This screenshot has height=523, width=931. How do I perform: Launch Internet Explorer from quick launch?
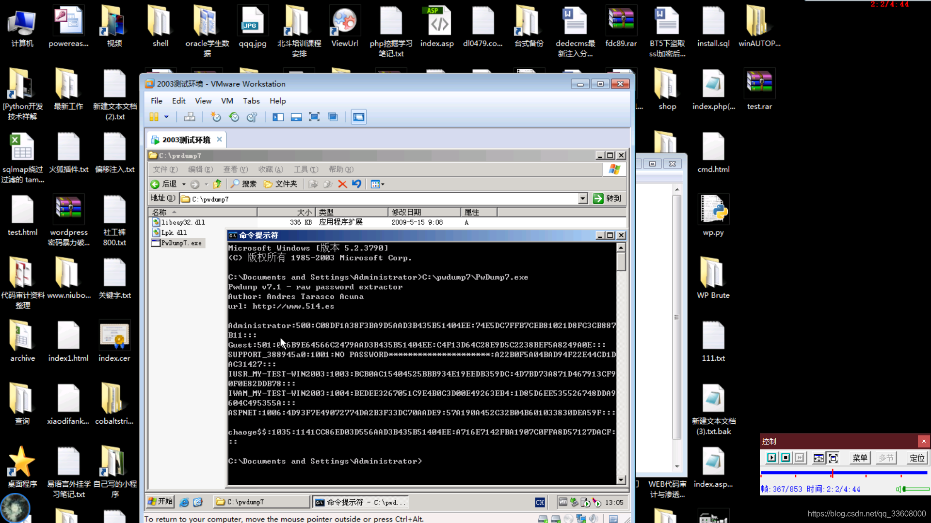click(x=184, y=502)
